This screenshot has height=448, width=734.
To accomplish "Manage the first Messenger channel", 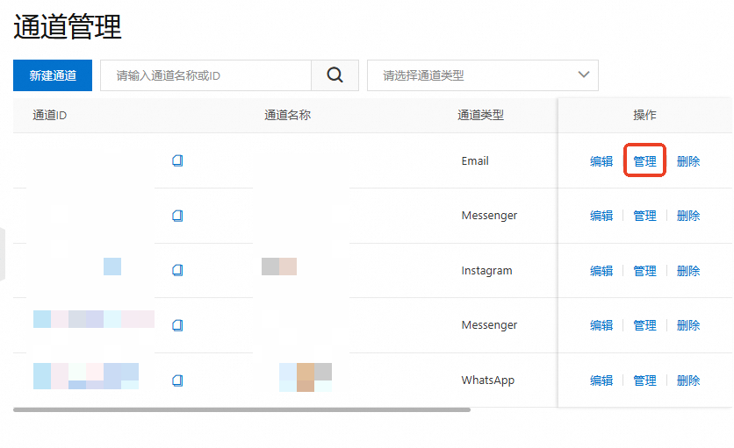I will (644, 216).
